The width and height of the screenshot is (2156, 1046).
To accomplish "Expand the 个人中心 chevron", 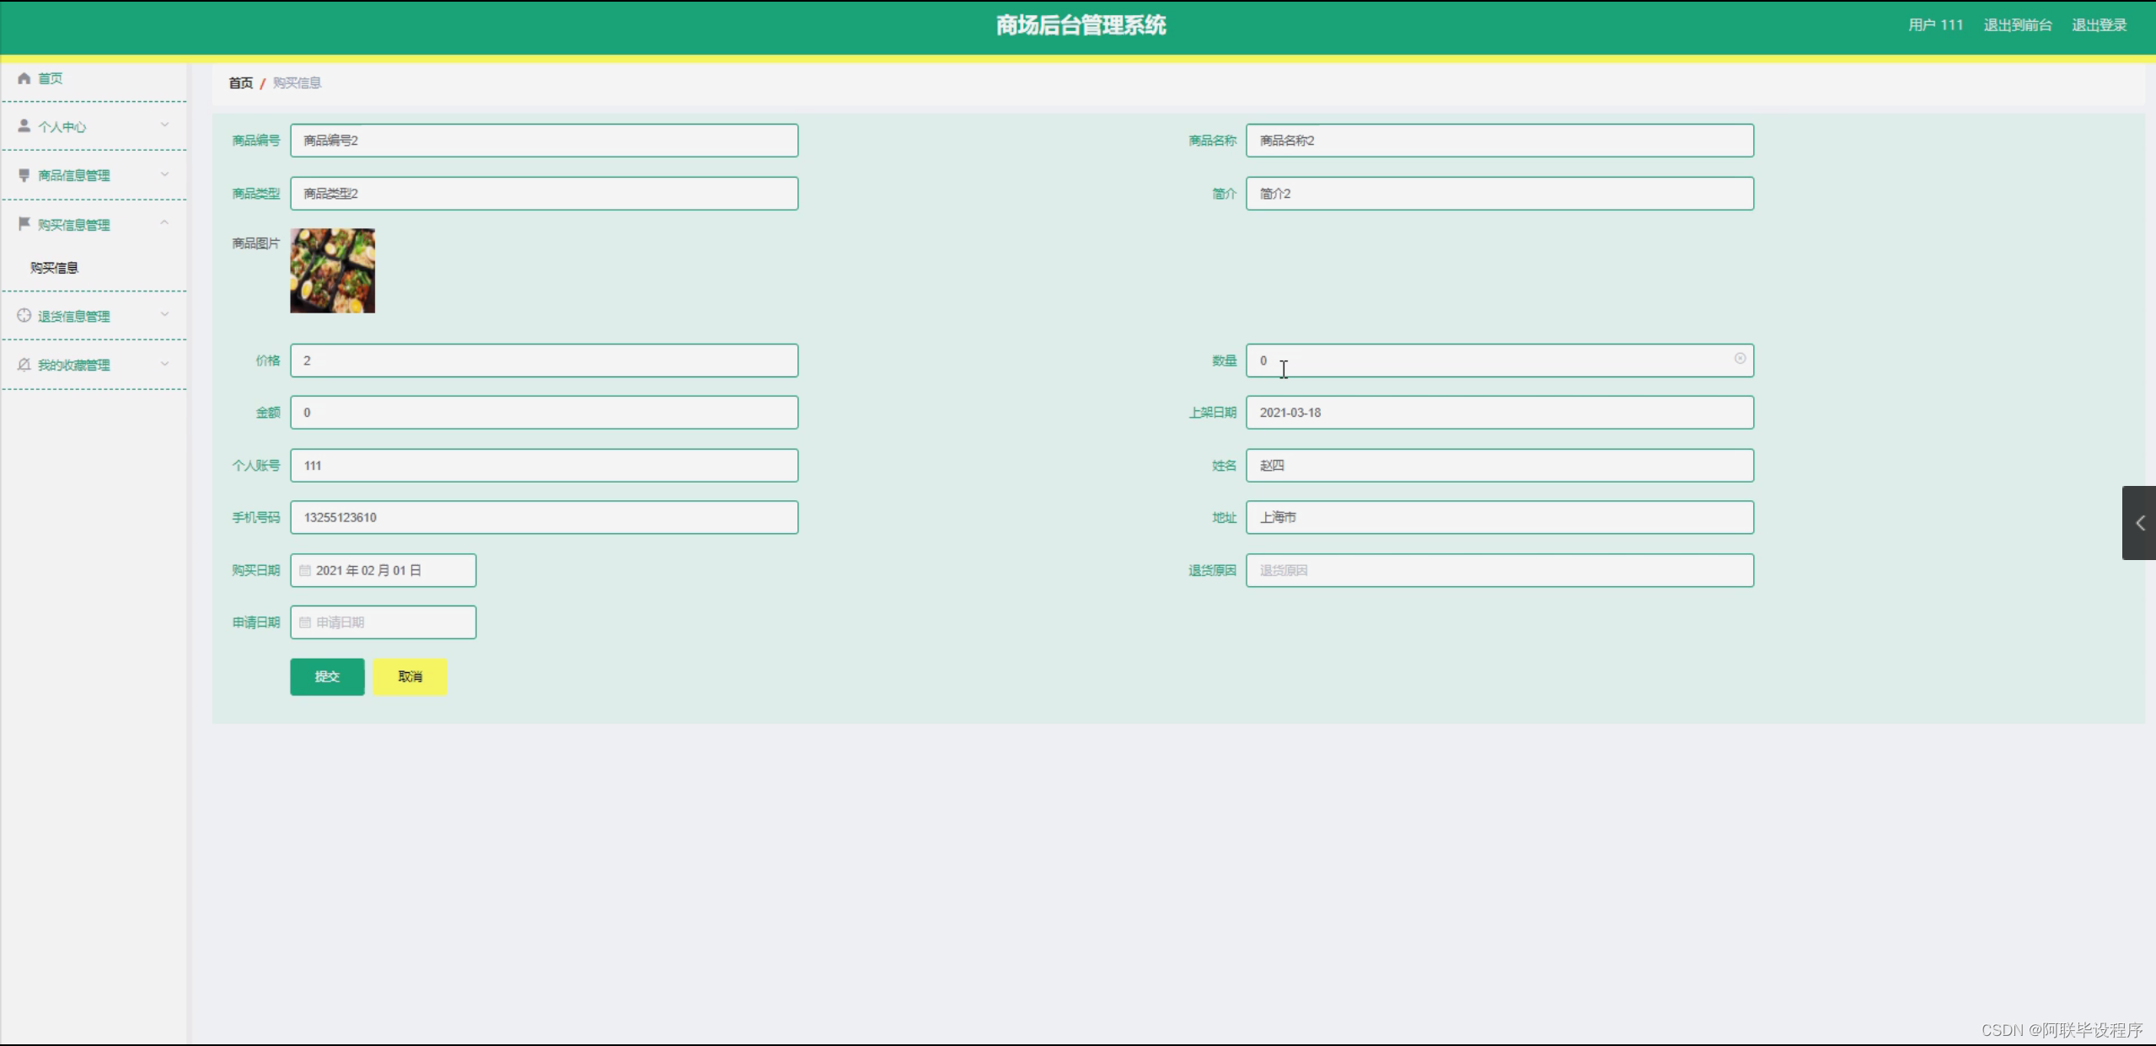I will tap(165, 125).
